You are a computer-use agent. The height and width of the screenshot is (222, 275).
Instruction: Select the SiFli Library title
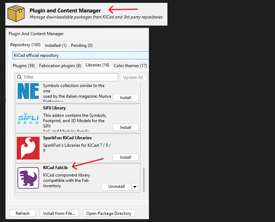55,108
